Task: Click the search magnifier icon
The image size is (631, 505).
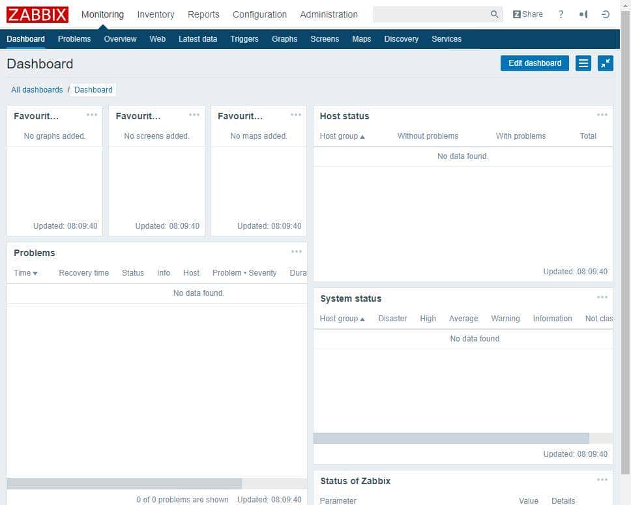Action: pyautogui.click(x=494, y=14)
